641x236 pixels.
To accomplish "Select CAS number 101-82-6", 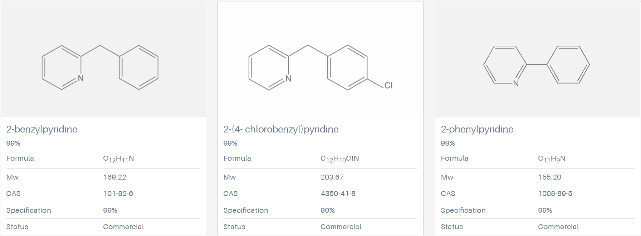I will tap(118, 194).
